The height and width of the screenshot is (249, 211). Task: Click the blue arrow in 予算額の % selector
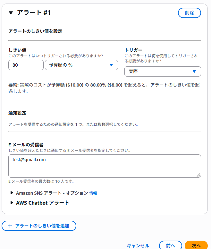pyautogui.click(x=111, y=65)
